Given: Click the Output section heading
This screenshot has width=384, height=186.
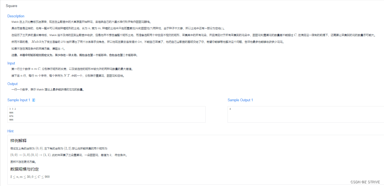Looking at the screenshot, I should tap(12, 84).
